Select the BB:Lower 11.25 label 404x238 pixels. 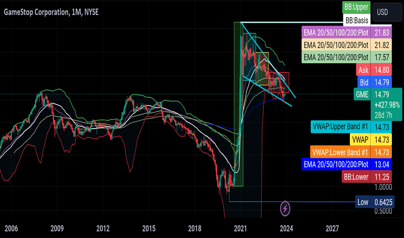pos(367,177)
